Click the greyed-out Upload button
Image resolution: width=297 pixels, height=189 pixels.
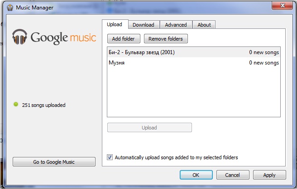(149, 128)
